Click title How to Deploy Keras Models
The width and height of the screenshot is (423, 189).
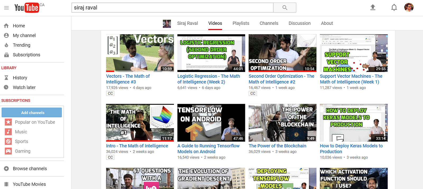coord(351,149)
